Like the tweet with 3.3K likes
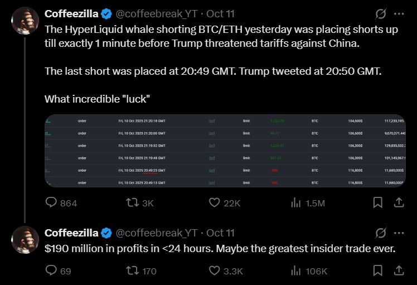The image size is (417, 285). (x=215, y=271)
